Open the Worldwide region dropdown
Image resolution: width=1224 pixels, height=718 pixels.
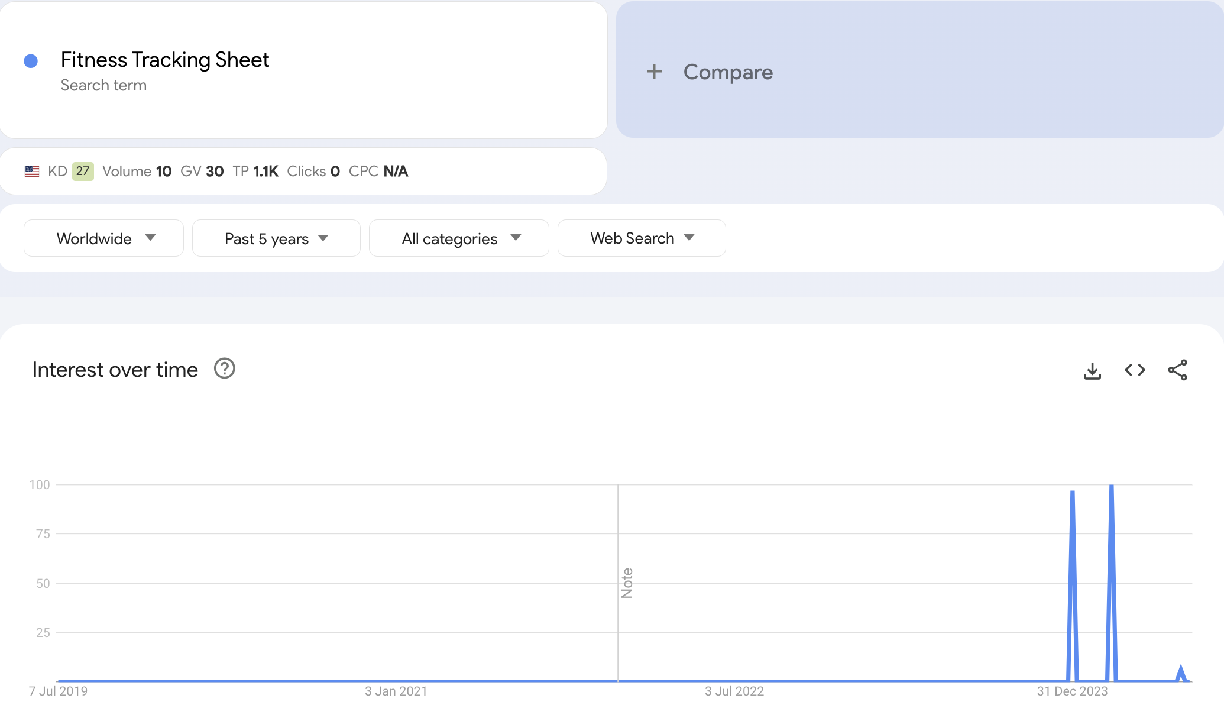pyautogui.click(x=103, y=238)
